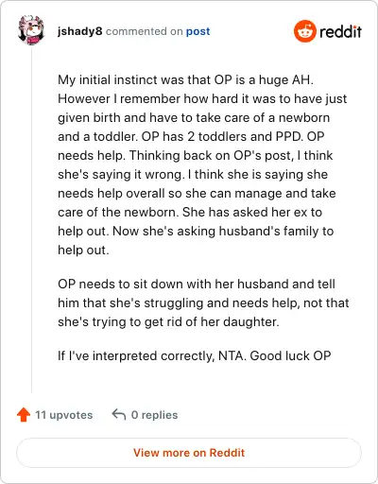Select the "11 upvotes" label
Screen dimensions: 378x484
(63, 415)
